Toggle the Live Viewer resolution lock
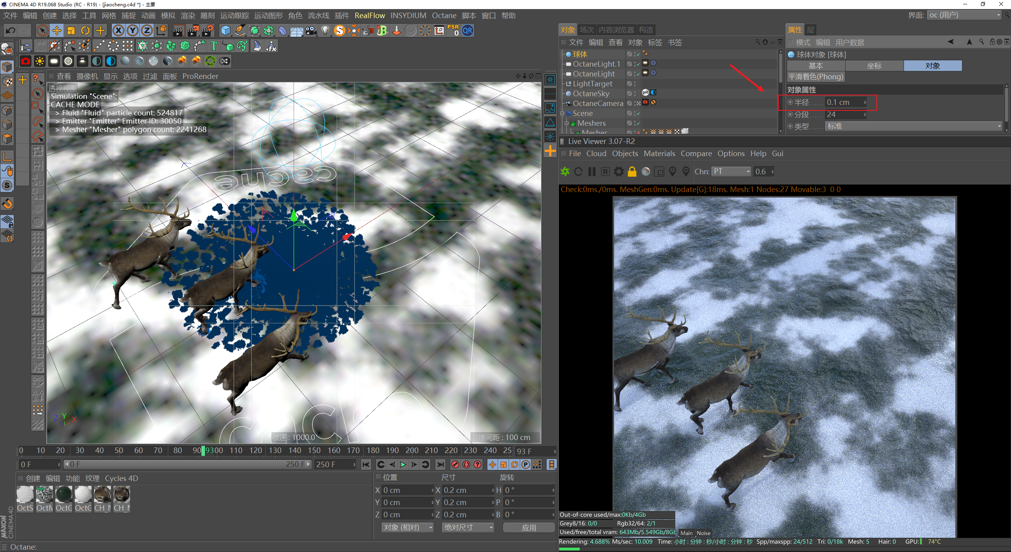This screenshot has width=1011, height=552. tap(632, 172)
